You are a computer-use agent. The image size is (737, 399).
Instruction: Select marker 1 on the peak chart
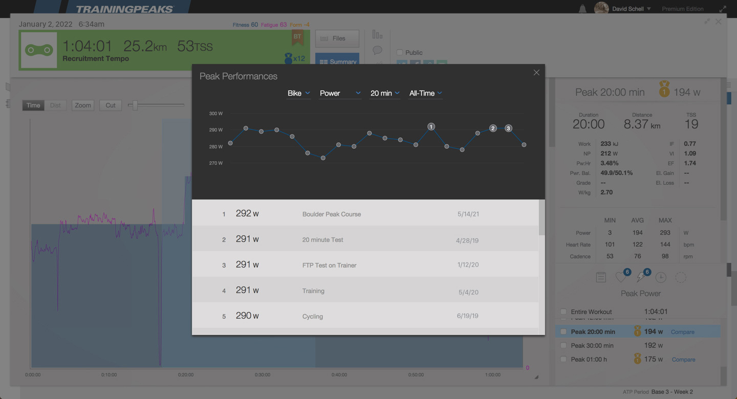point(431,126)
